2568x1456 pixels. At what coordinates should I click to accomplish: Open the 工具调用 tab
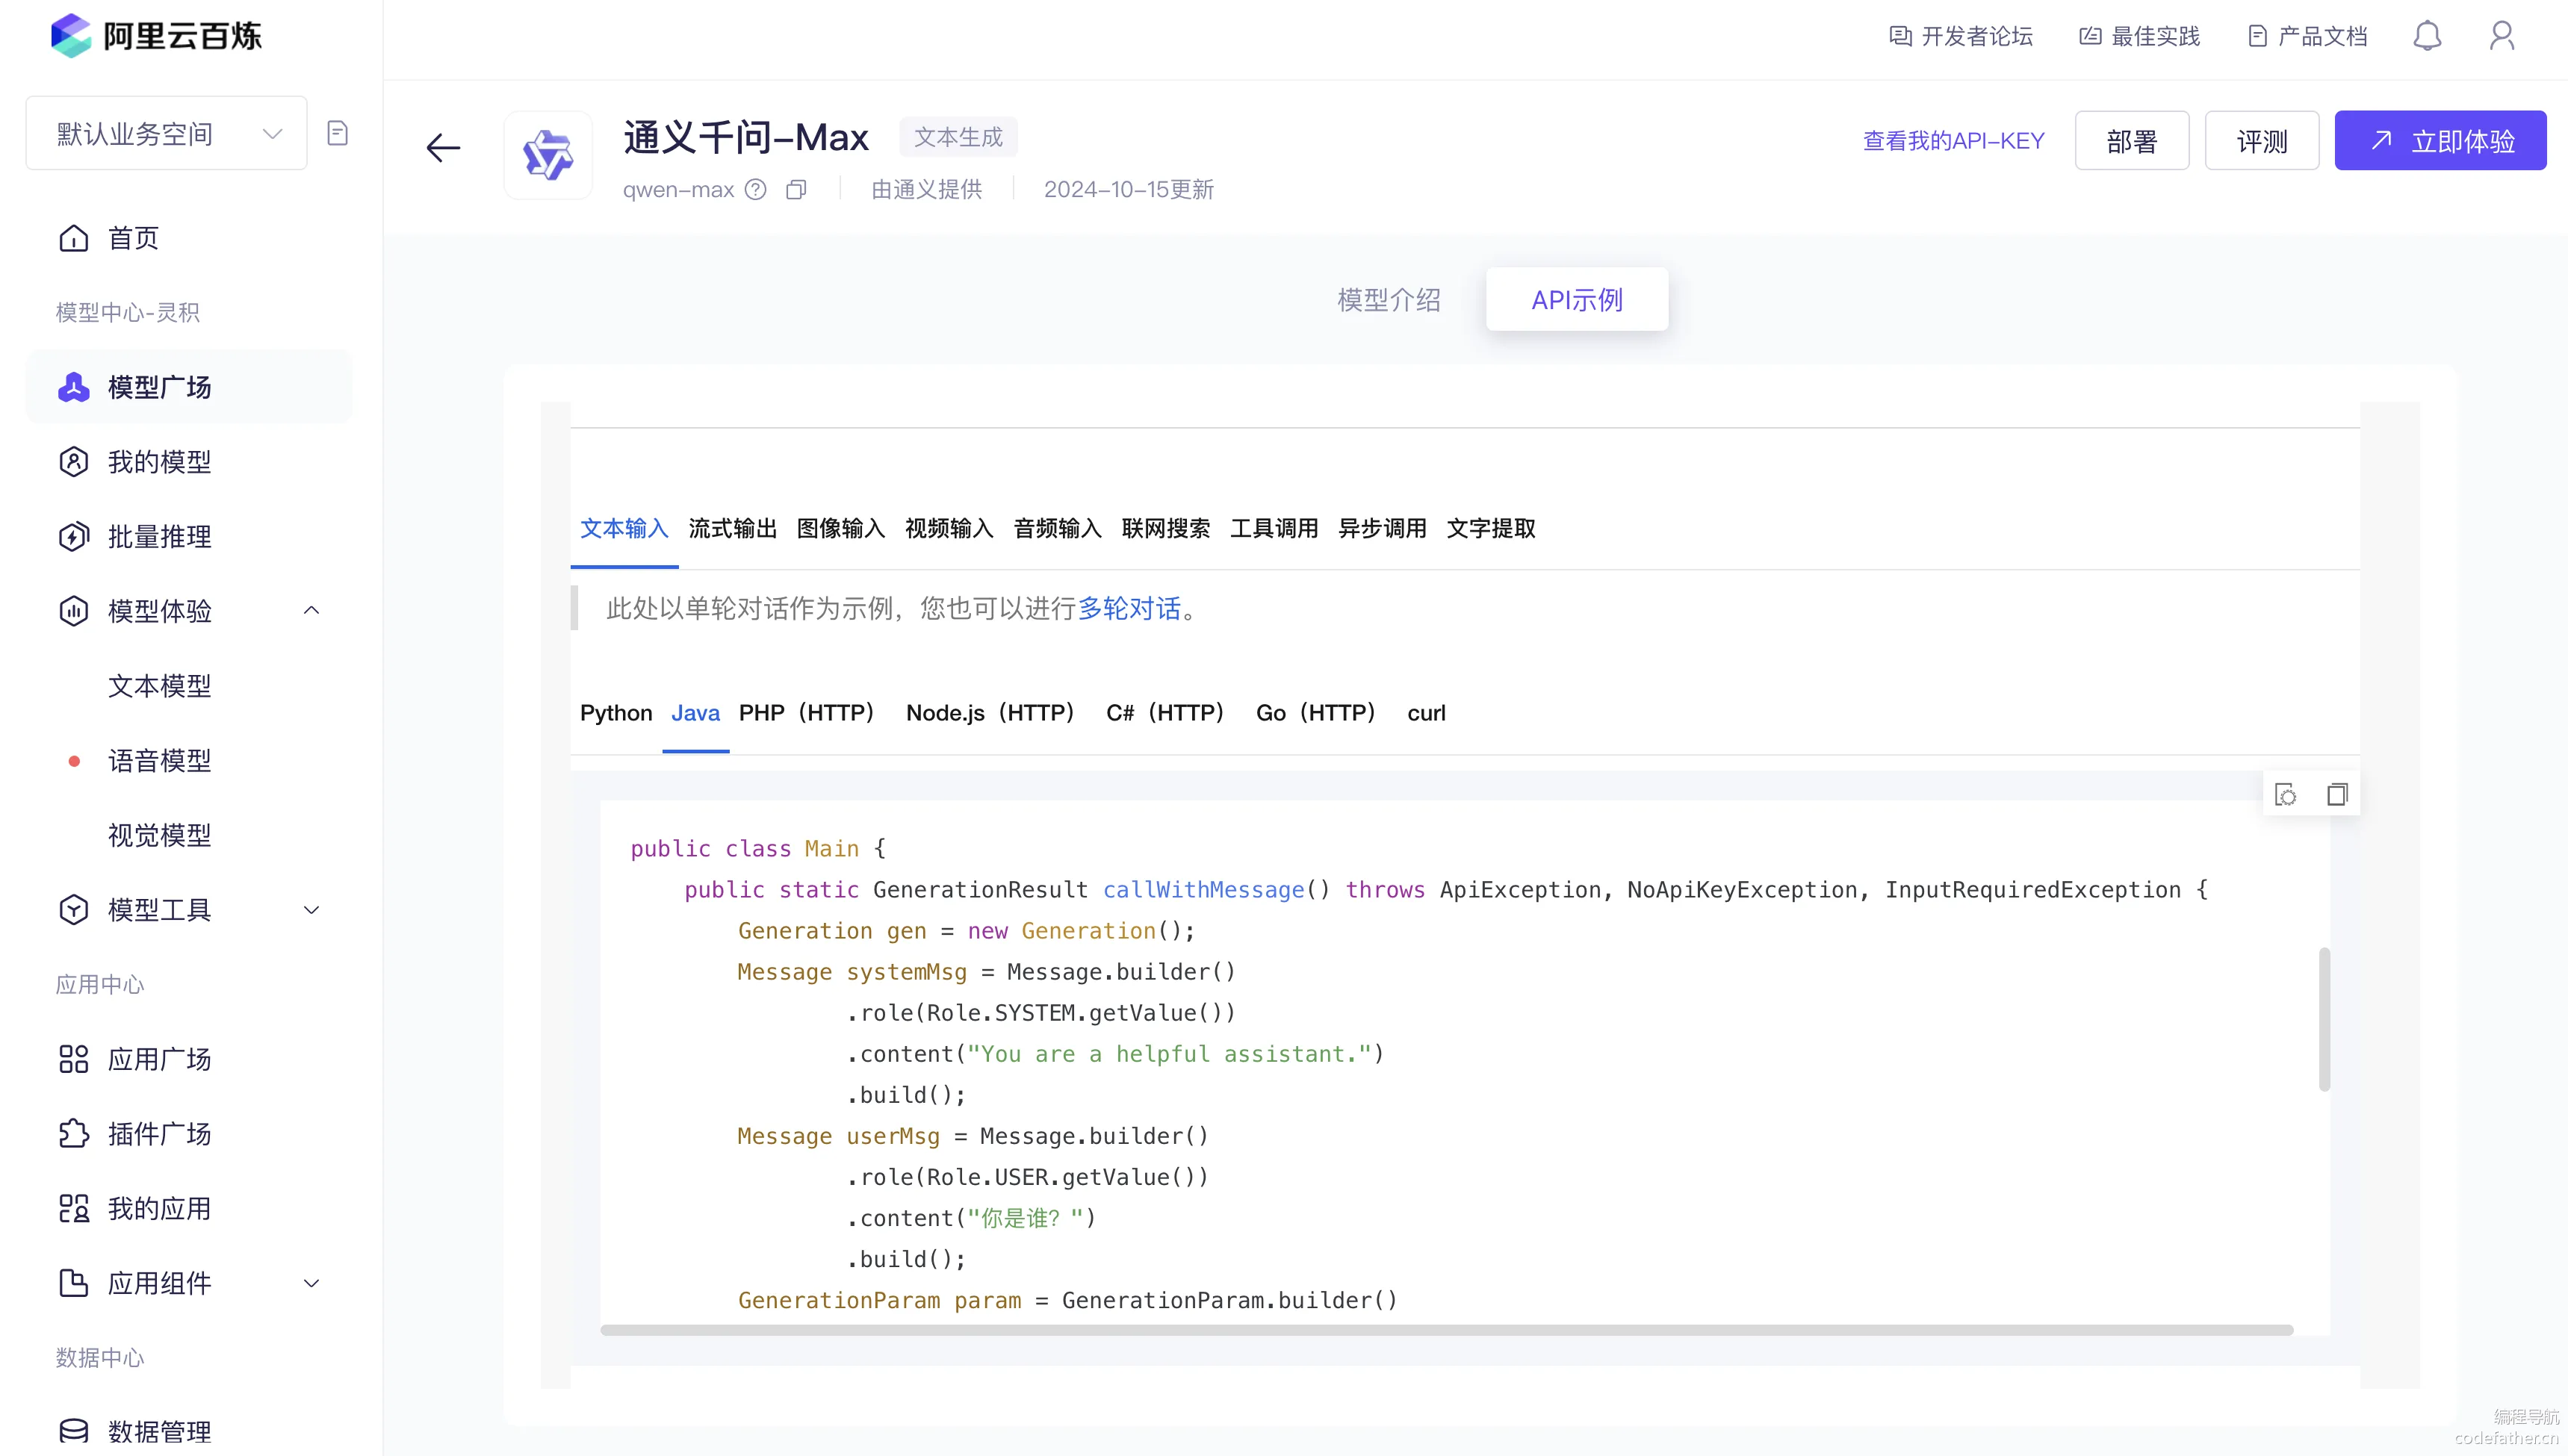[1274, 528]
